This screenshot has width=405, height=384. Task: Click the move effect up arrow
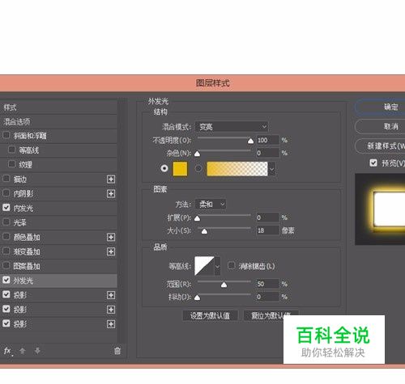pos(23,351)
